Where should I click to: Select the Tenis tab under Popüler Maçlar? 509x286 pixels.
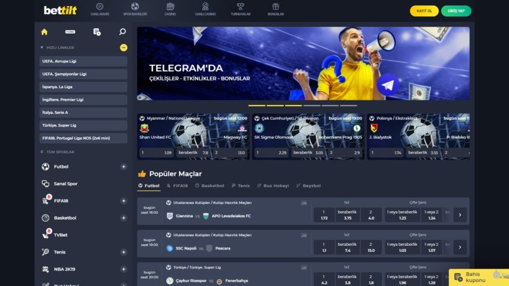coord(241,186)
